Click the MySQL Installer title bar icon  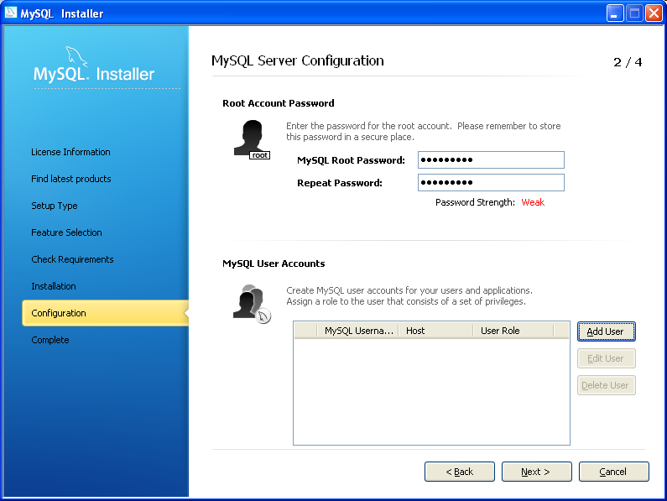pyautogui.click(x=11, y=13)
